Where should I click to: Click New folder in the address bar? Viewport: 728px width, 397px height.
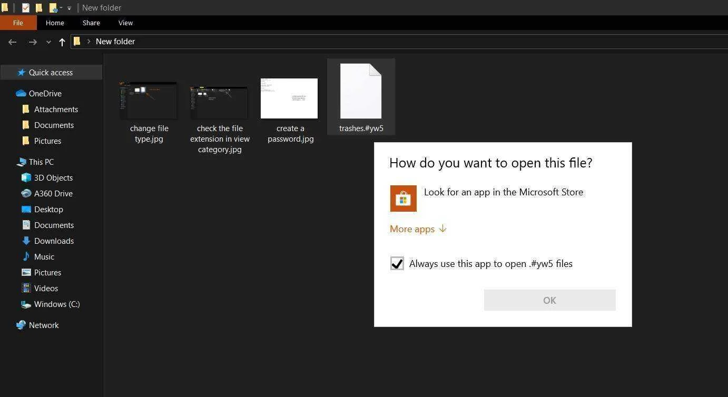(115, 41)
